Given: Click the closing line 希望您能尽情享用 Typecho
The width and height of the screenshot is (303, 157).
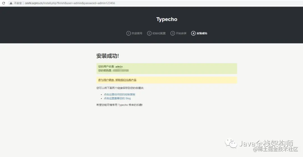Looking at the screenshot, I should (120, 105).
